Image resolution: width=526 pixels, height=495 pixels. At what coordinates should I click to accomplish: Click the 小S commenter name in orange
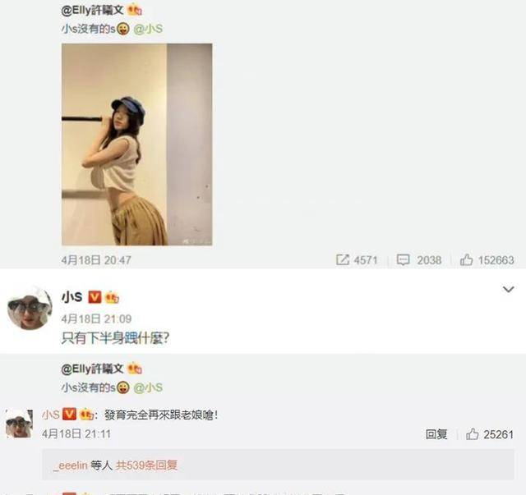[51, 415]
